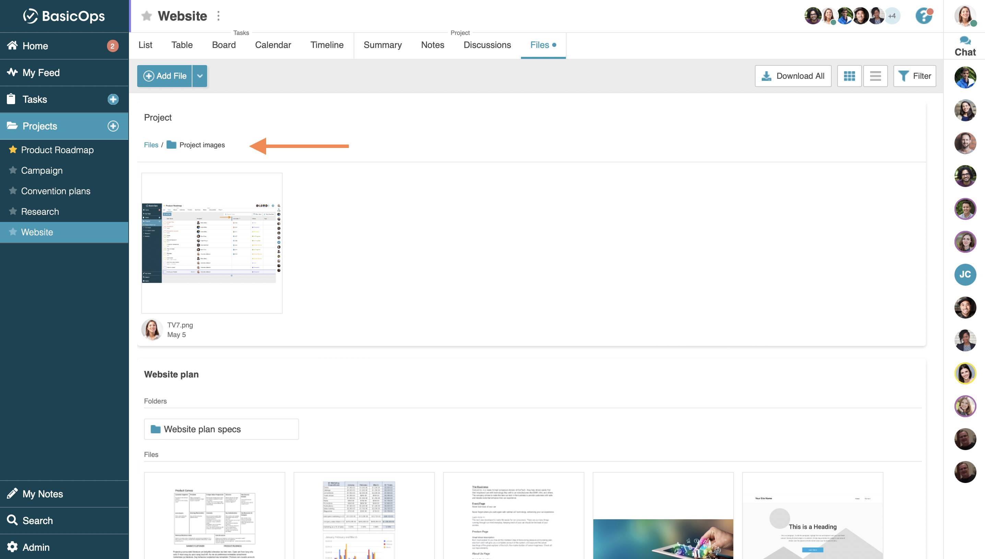Open the Convention plans project

click(x=56, y=191)
